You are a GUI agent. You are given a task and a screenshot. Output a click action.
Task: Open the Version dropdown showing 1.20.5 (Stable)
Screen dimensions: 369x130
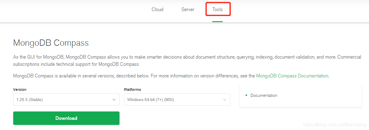[66, 100]
